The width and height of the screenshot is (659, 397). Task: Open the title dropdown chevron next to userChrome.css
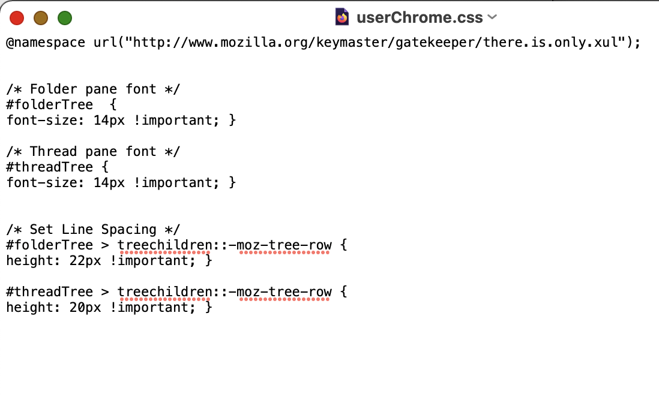pos(492,17)
